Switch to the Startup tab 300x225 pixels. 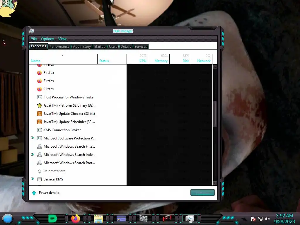(100, 47)
